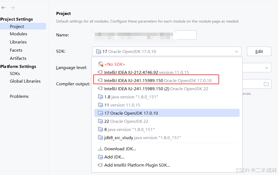Screen dimensions: 278x175
Task: Select IntelliJ IDEA IU-212.4746.92 SDK
Action: pos(167,72)
